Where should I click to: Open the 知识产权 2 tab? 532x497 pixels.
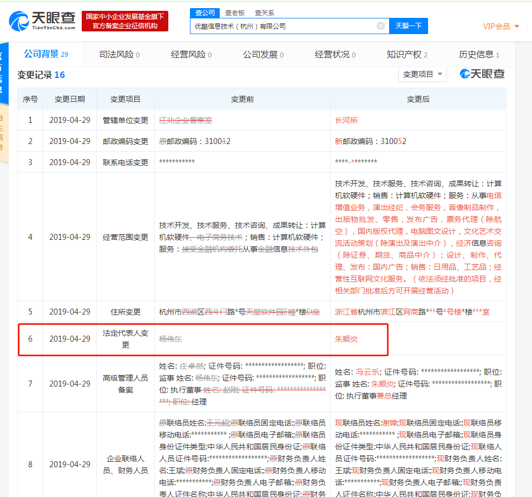point(407,54)
